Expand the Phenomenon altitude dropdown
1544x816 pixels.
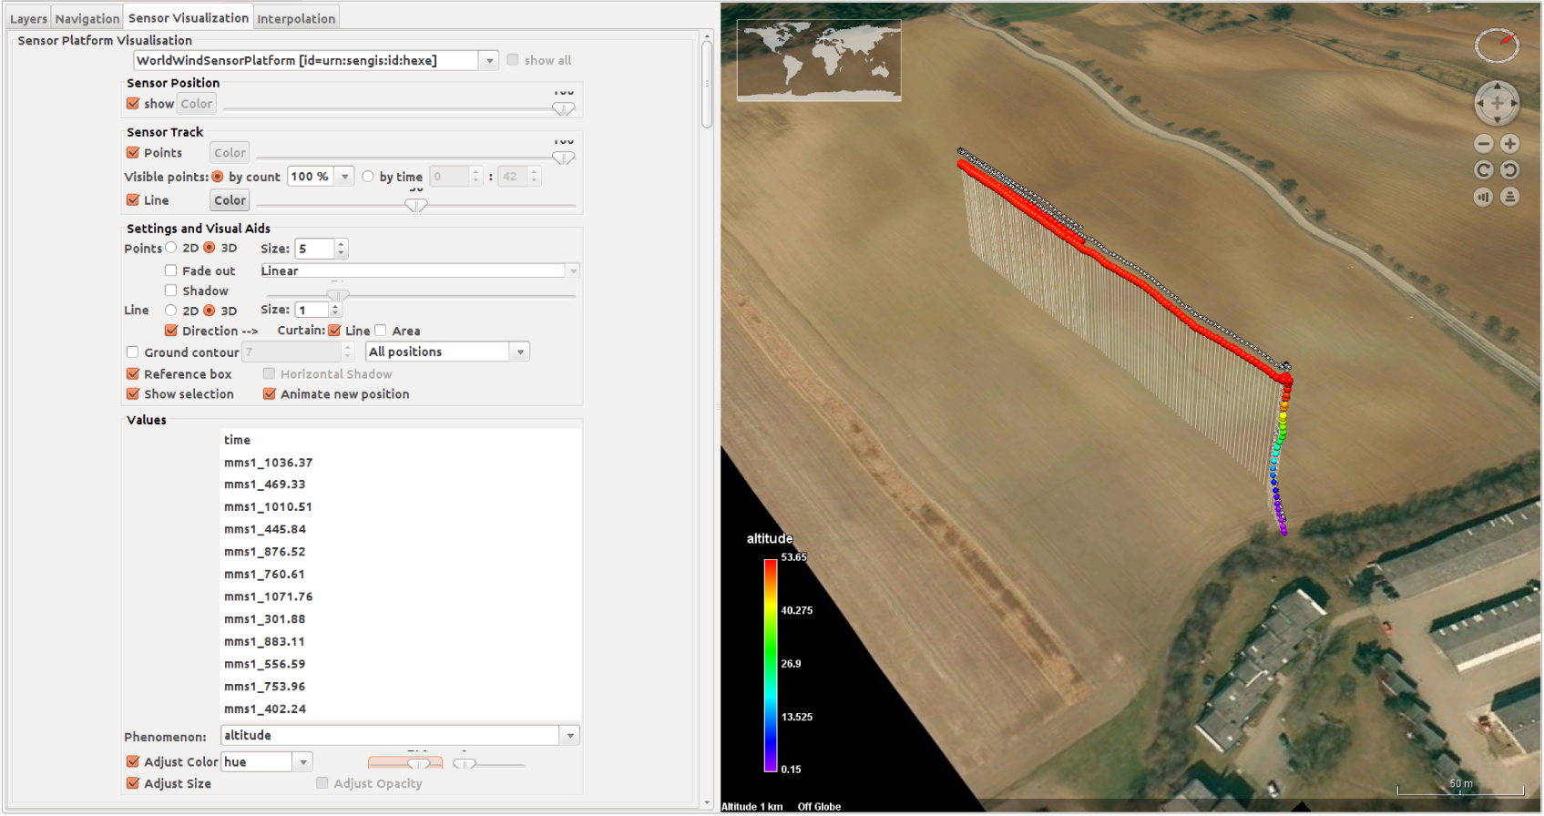(570, 736)
